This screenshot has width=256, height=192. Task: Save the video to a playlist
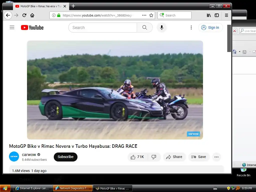coord(198,157)
